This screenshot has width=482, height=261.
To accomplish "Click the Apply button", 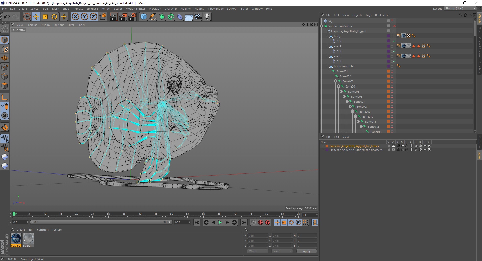I will pyautogui.click(x=307, y=251).
